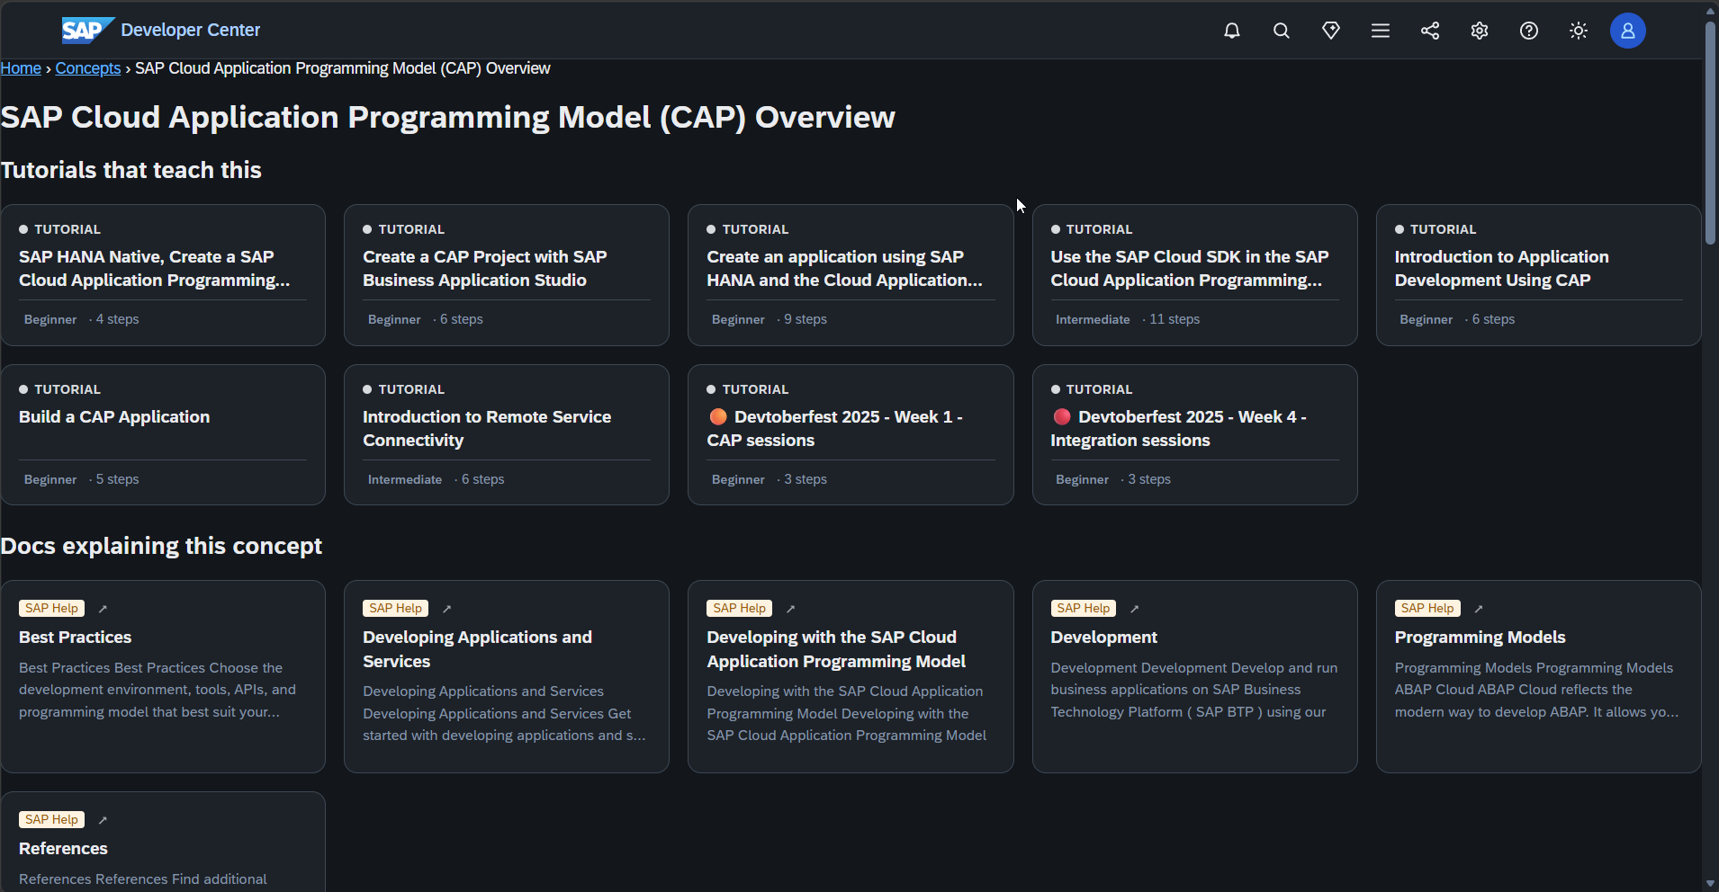
Task: Open Use the SAP Cloud SDK tutorial
Action: click(1190, 269)
